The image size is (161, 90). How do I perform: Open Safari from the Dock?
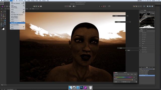click(78, 87)
